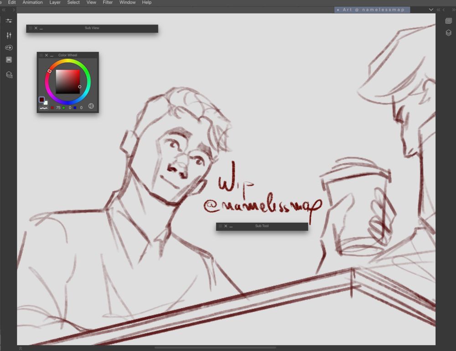This screenshot has height=351, width=456.
Task: Open the Layer Property panel icon in right dock
Action: [448, 21]
